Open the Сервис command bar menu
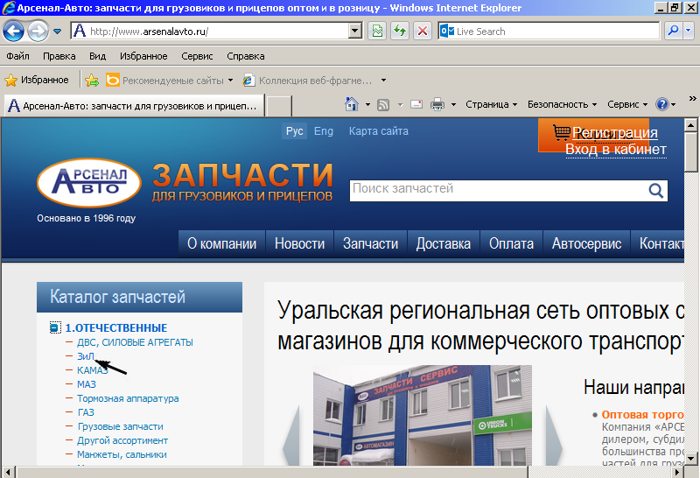Viewport: 700px width, 478px height. pyautogui.click(x=627, y=104)
